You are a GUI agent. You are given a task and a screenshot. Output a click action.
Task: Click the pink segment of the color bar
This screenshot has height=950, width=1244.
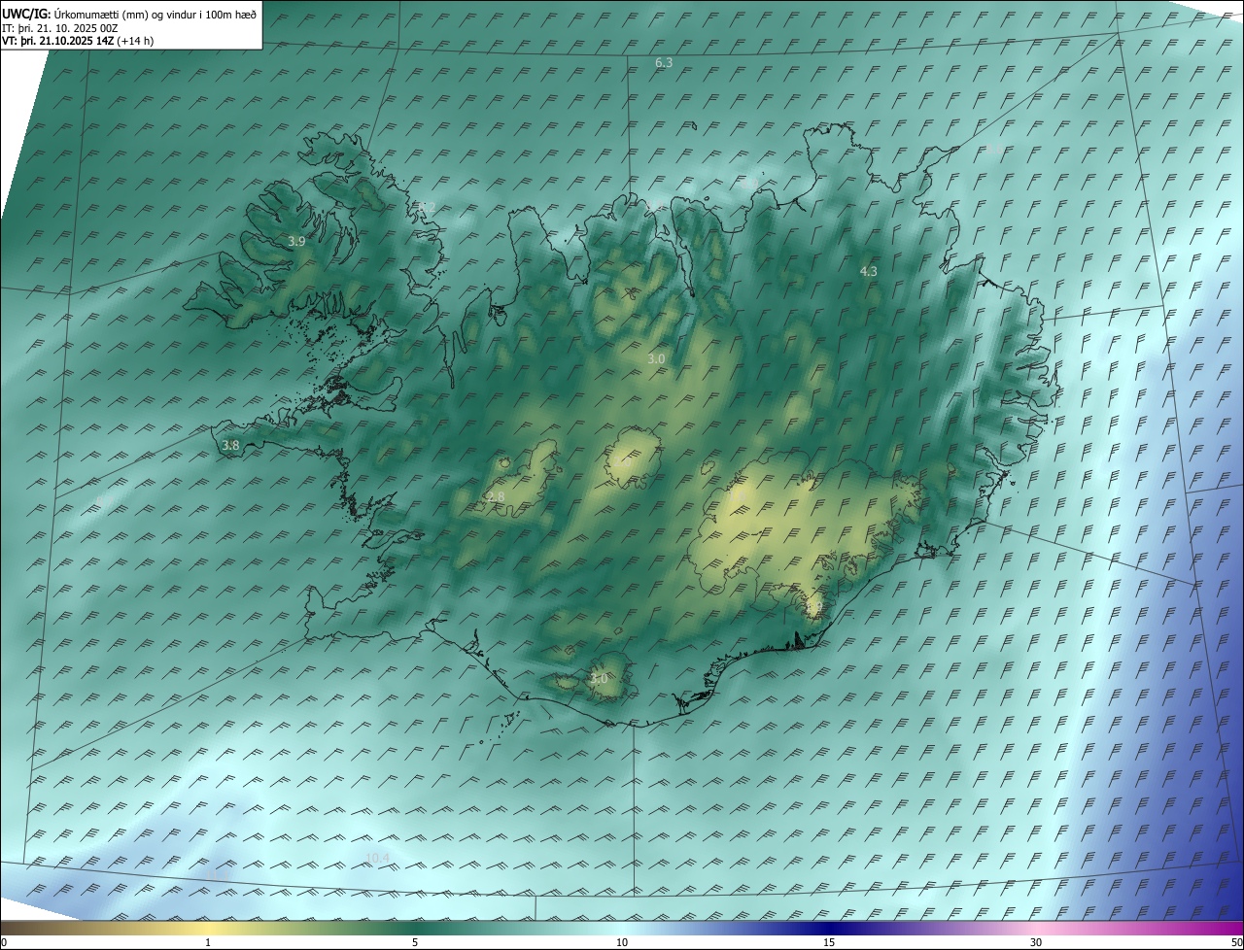pos(1036,928)
